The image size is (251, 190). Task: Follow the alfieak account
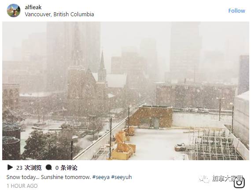pyautogui.click(x=236, y=11)
